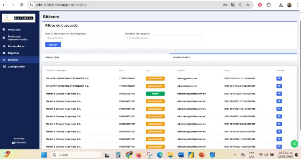Open the taskbar clock and date
Screen dimensions: 301x159
(285, 155)
